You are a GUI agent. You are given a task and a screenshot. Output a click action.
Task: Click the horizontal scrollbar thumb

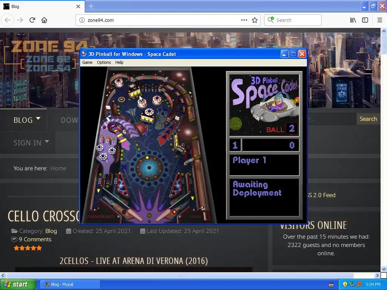click(x=180, y=275)
